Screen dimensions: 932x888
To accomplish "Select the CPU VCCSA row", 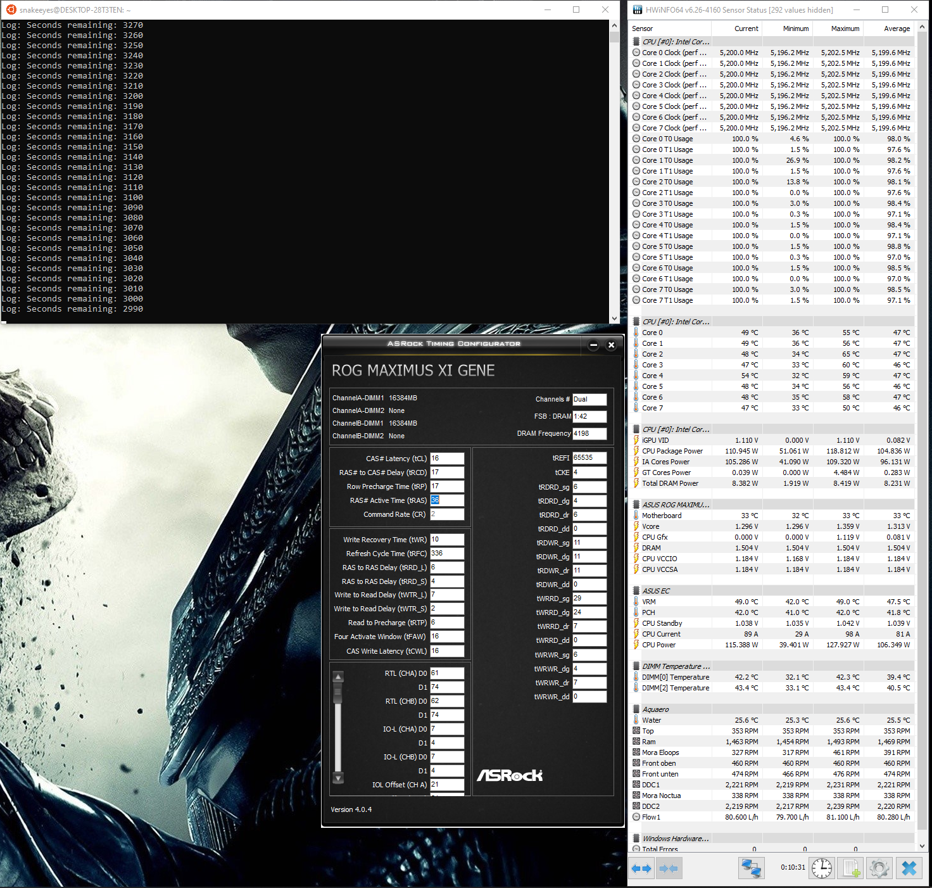I will coord(772,569).
